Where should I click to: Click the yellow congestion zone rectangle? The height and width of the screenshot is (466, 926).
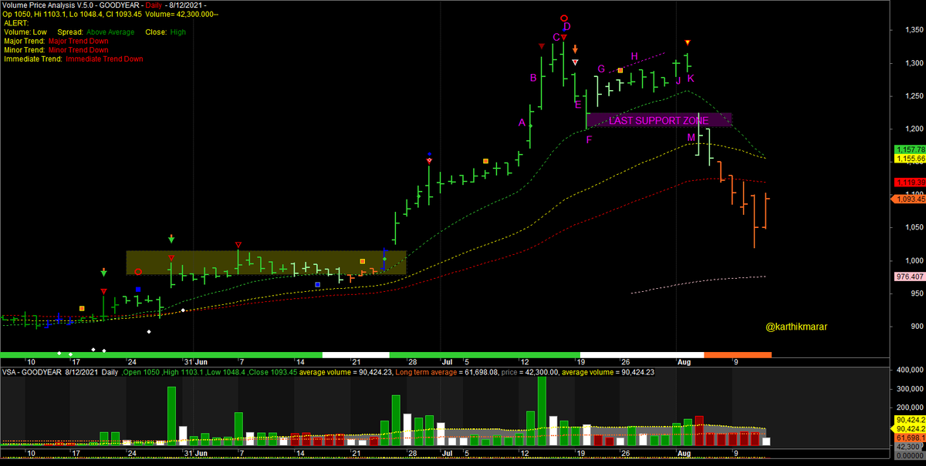[266, 262]
